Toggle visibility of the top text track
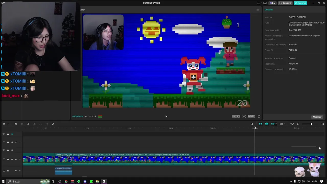This screenshot has width=327, height=184. coord(12,134)
